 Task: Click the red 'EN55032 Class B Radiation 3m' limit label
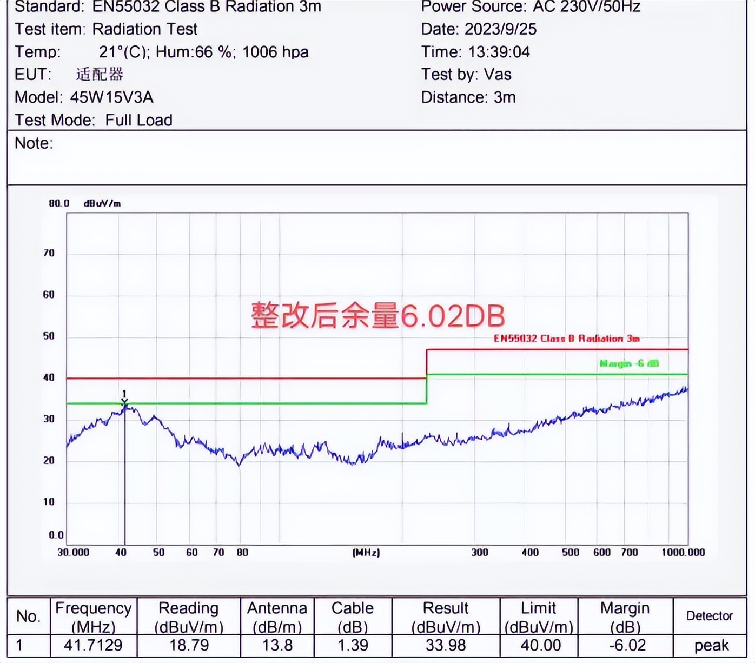pyautogui.click(x=566, y=339)
